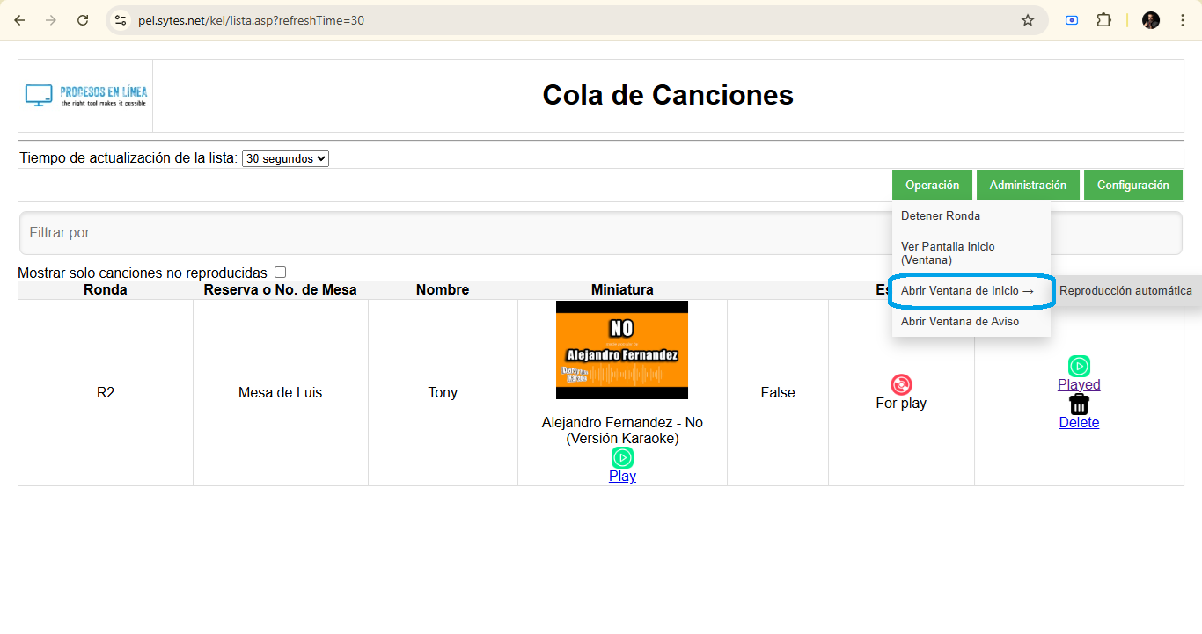Select 'Detener Ronda' from the Operación menu
This screenshot has height=634, width=1202.
(940, 215)
